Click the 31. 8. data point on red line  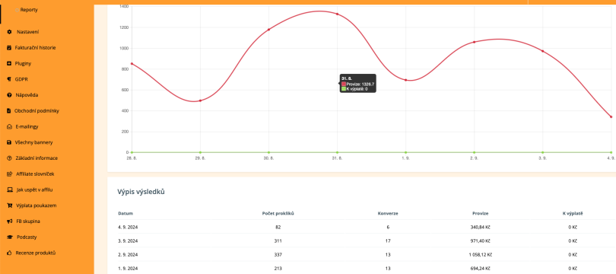(x=337, y=14)
